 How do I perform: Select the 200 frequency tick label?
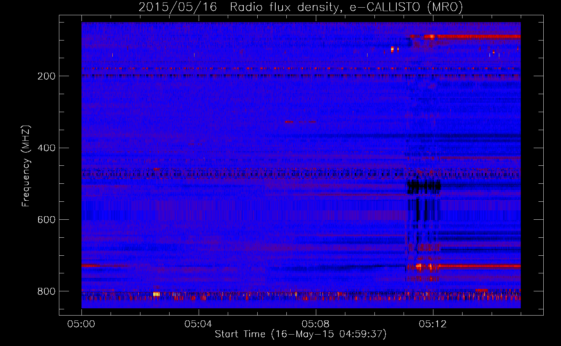(46, 76)
